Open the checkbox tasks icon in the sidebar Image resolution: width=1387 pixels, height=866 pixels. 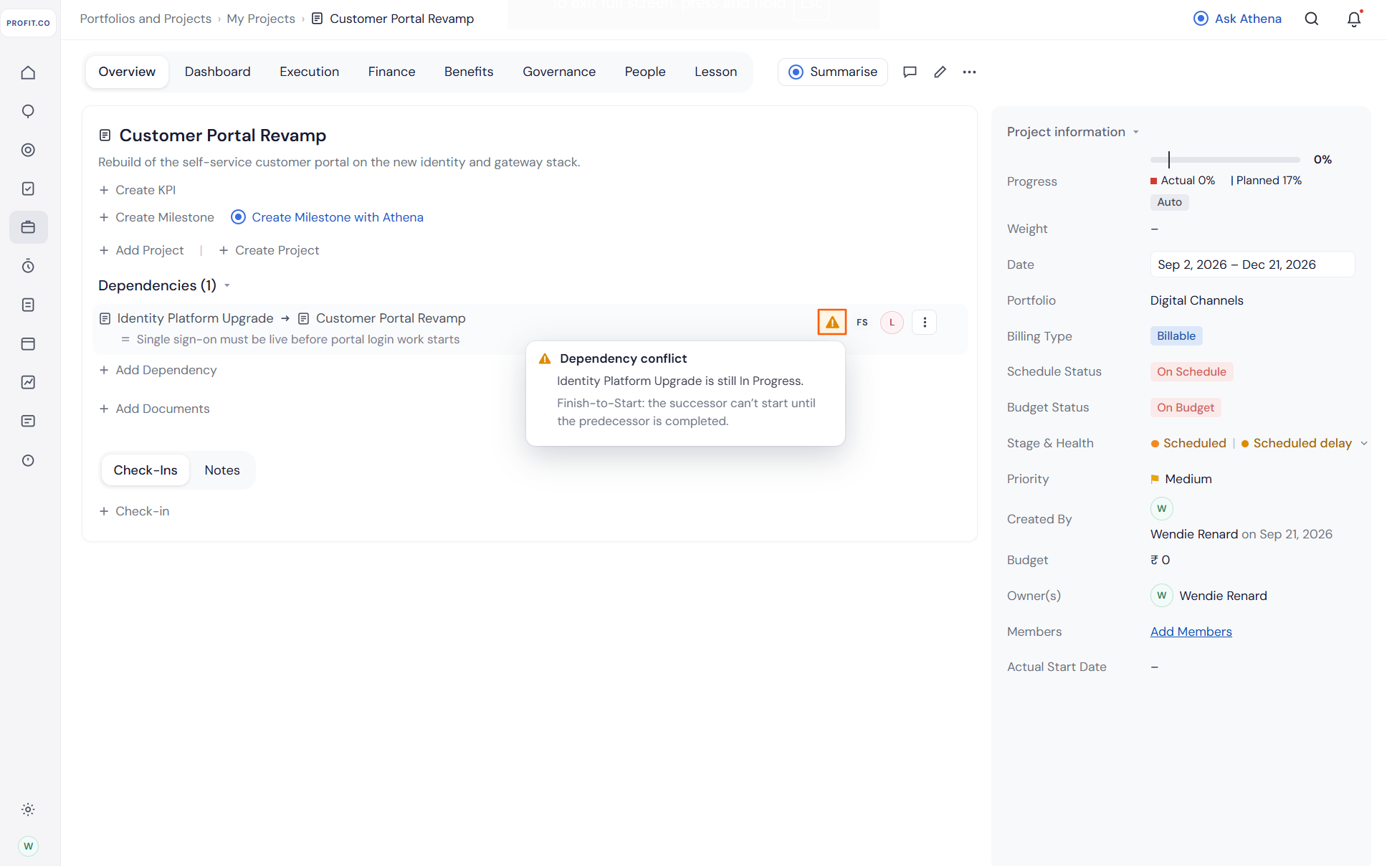pos(28,189)
